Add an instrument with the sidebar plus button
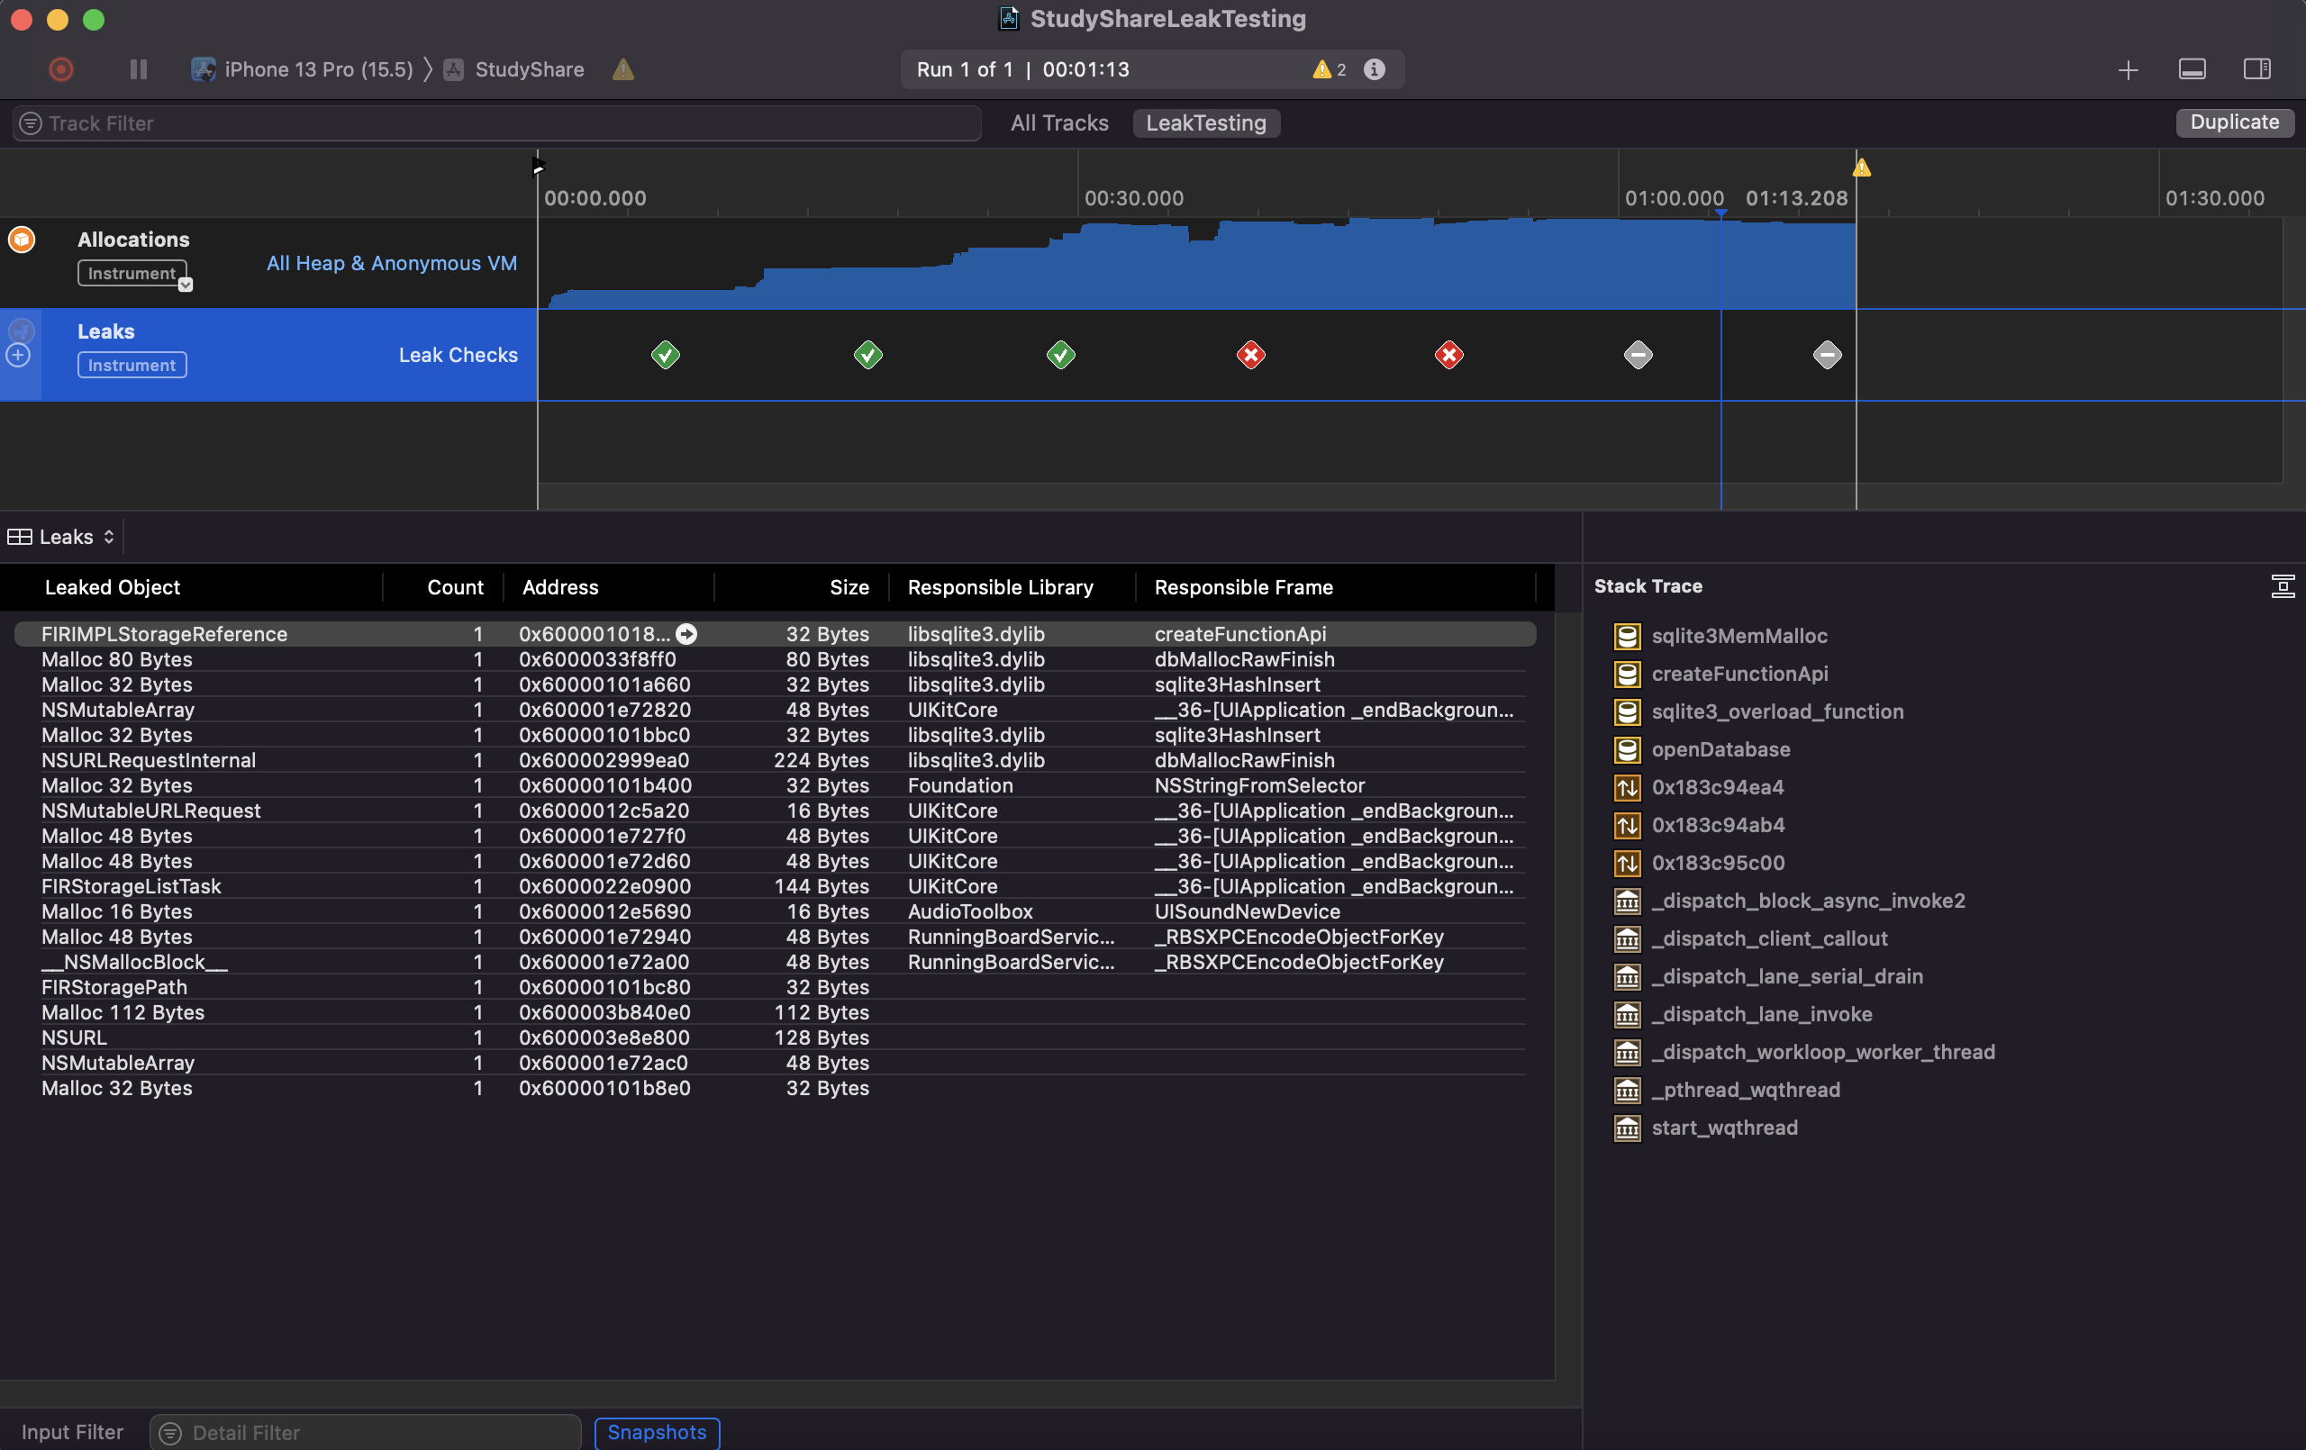This screenshot has height=1450, width=2306. click(x=17, y=356)
